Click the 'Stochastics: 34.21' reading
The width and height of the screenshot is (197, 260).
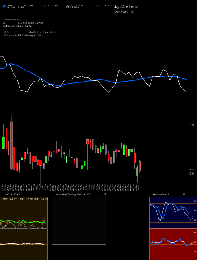[13, 20]
